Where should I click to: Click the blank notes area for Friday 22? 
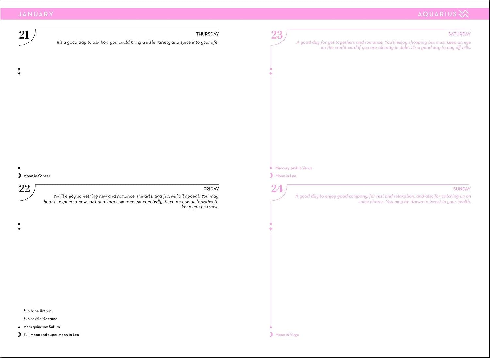119,260
